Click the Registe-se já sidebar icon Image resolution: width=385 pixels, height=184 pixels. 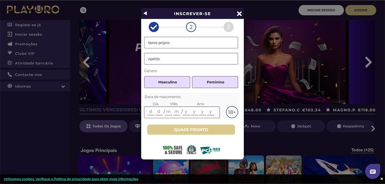[10, 25]
